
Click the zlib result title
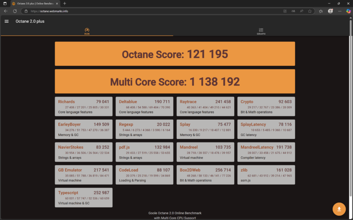244,170
